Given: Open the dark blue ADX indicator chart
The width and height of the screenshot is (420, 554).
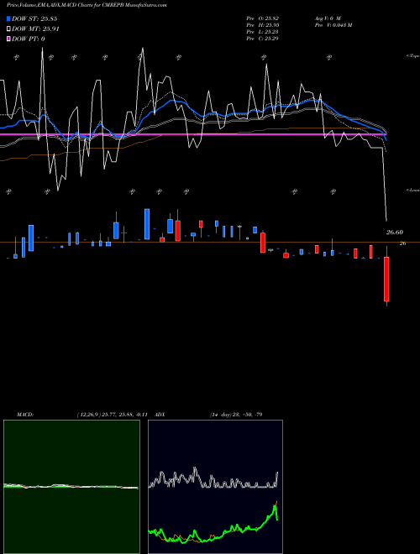Looking at the screenshot, I should tap(215, 487).
